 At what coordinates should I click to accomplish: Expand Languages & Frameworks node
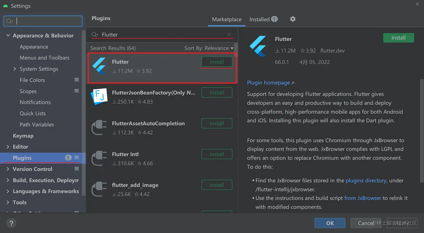8,191
